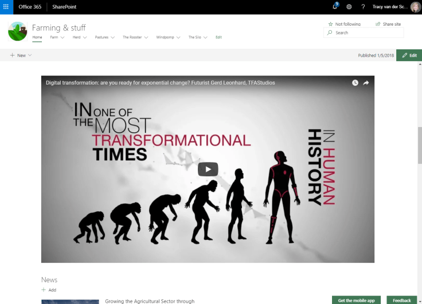Screen dimensions: 422x304
Task: Click the Watch later clock icon on video
Action: [355, 82]
